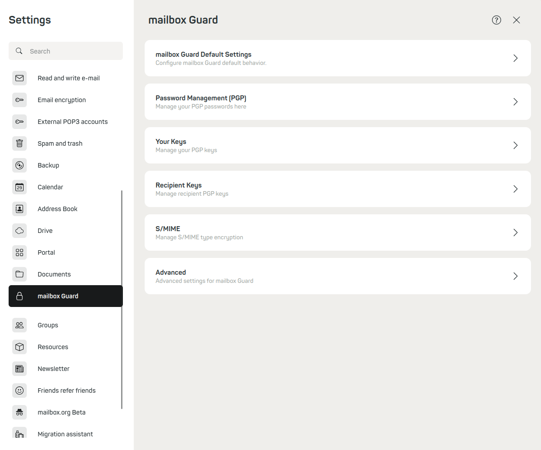Open the Your Keys section
Viewport: 541px width, 450px height.
click(337, 145)
